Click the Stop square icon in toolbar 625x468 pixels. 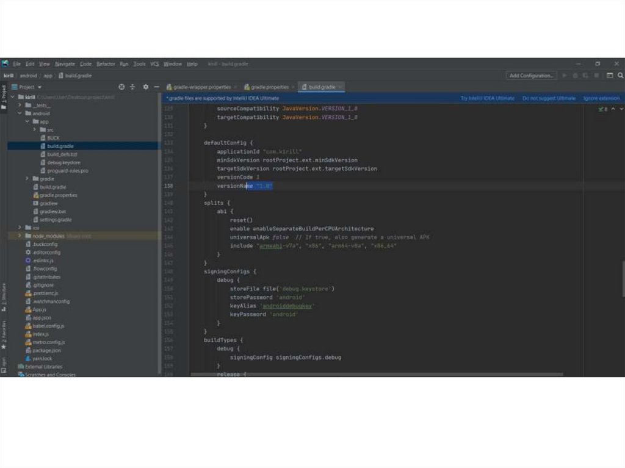tap(597, 75)
